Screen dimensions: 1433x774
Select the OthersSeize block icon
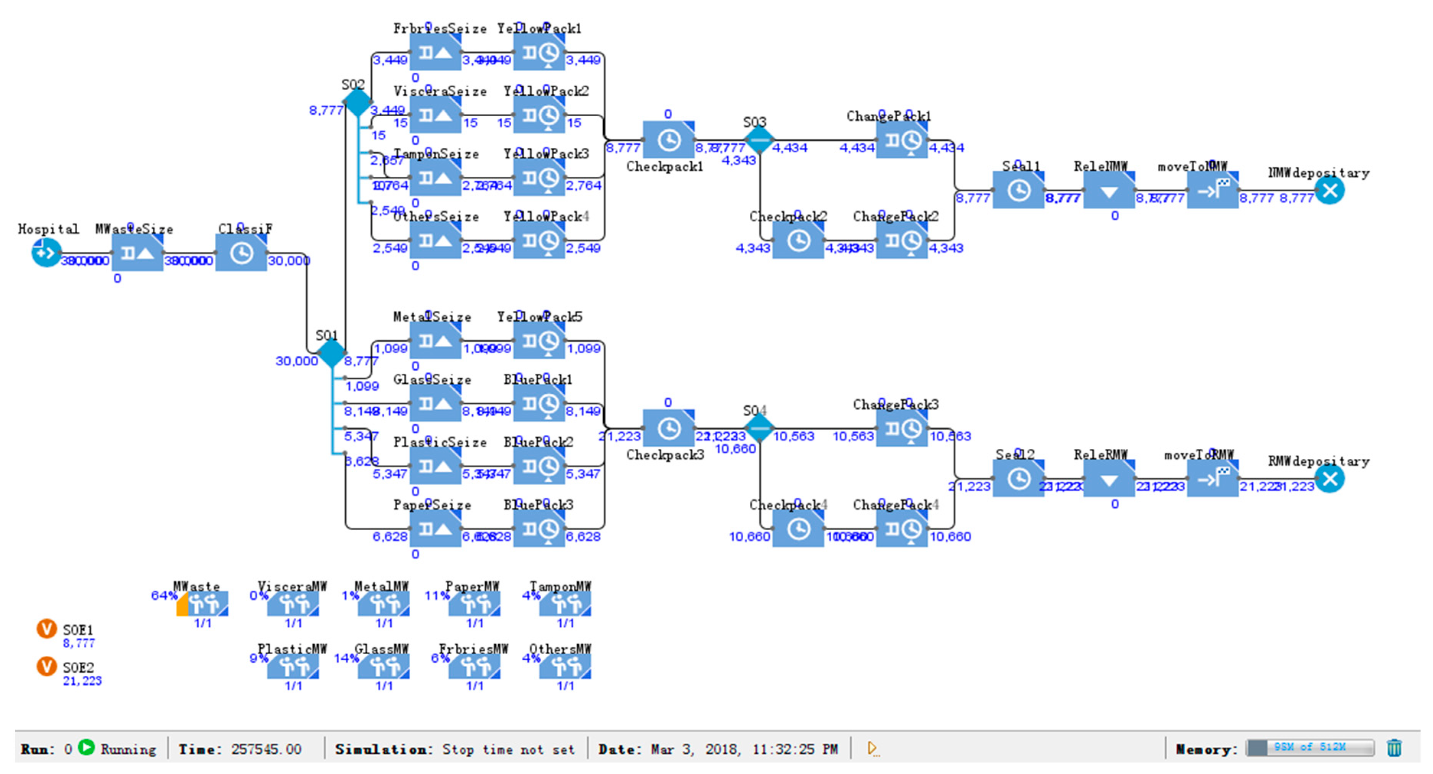(435, 240)
